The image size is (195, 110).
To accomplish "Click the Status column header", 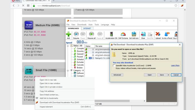I will (x=88, y=46).
